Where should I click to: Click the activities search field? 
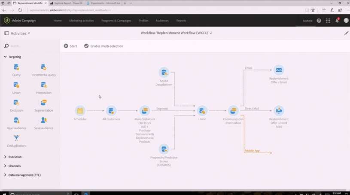[31, 46]
